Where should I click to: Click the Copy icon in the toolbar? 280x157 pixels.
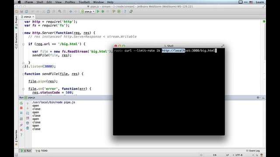point(49,12)
